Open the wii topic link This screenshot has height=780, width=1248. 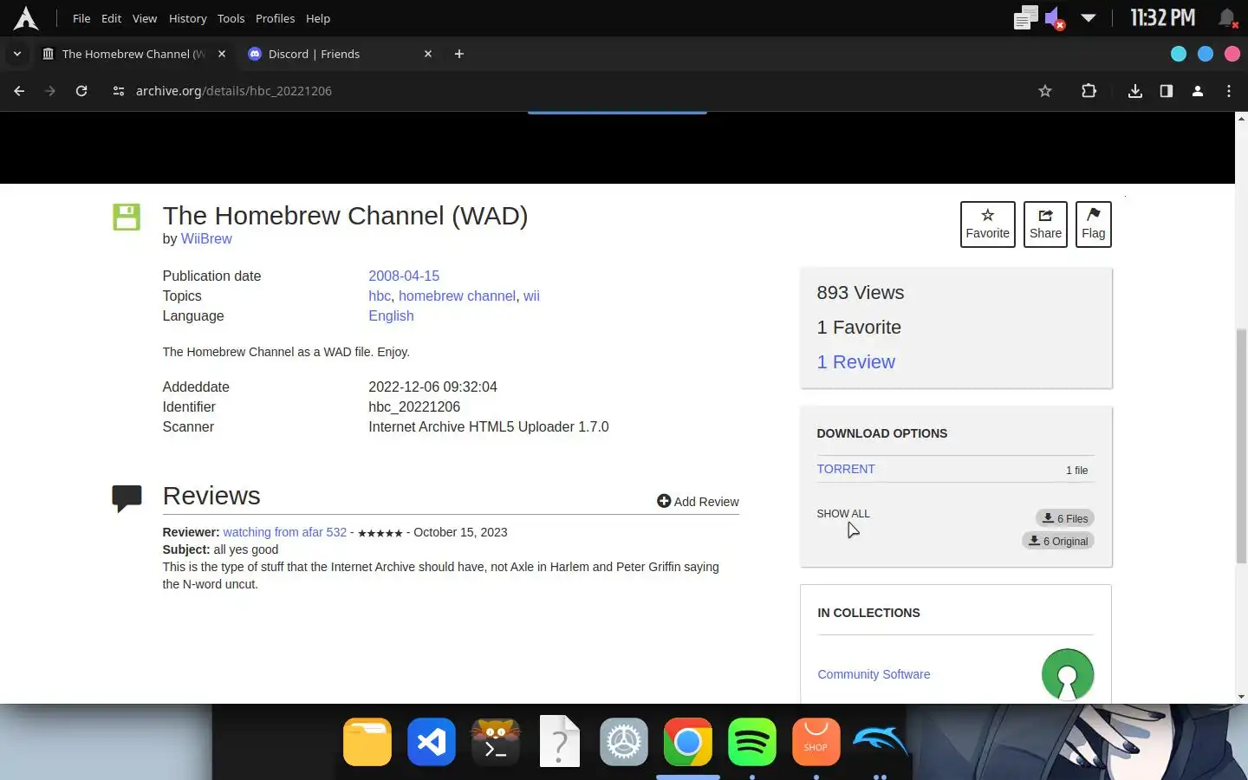pyautogui.click(x=531, y=296)
